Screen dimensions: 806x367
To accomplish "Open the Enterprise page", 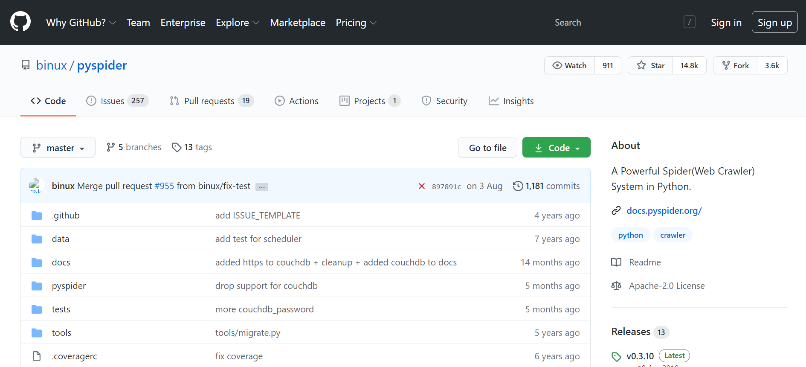I will coord(183,22).
